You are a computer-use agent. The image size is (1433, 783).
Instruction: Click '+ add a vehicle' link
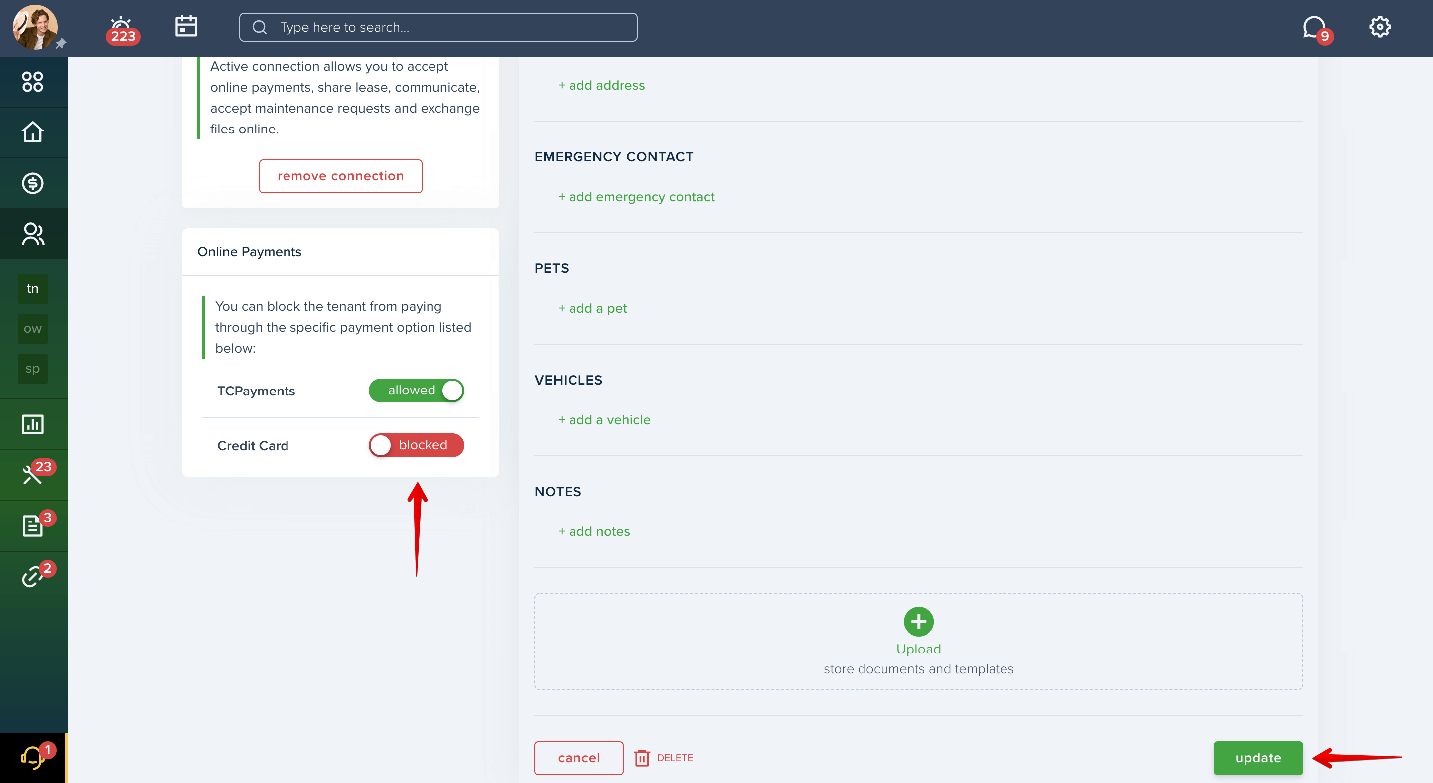604,420
